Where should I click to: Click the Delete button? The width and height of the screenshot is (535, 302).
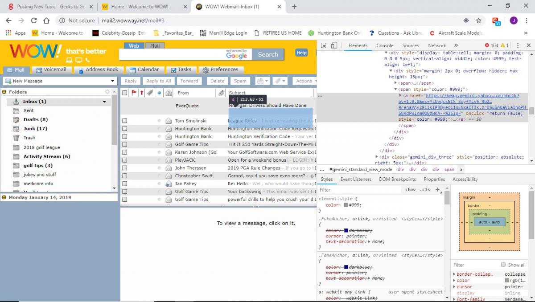click(x=217, y=81)
